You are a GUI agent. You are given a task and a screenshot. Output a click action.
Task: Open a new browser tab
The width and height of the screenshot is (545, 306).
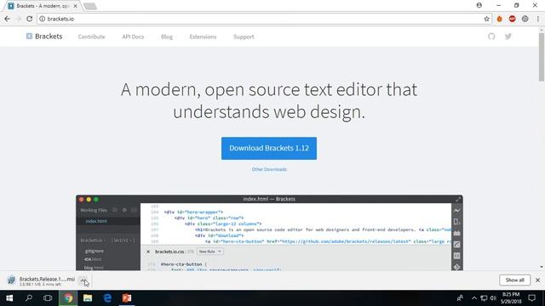coord(90,6)
